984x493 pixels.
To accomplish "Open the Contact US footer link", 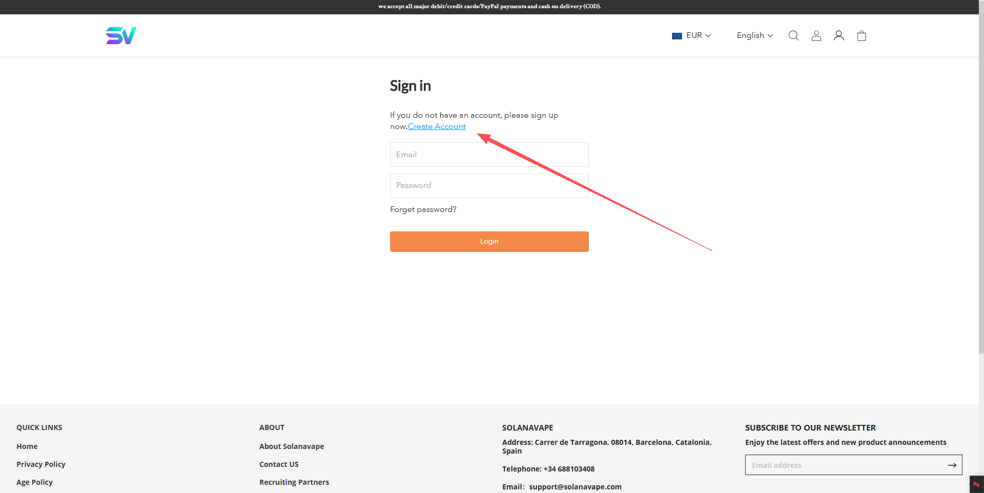I will tap(279, 464).
